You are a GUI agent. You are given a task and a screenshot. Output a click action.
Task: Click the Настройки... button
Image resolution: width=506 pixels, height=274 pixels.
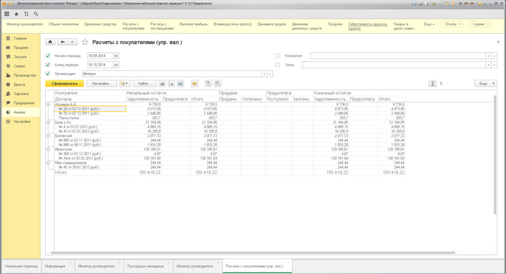tap(102, 84)
